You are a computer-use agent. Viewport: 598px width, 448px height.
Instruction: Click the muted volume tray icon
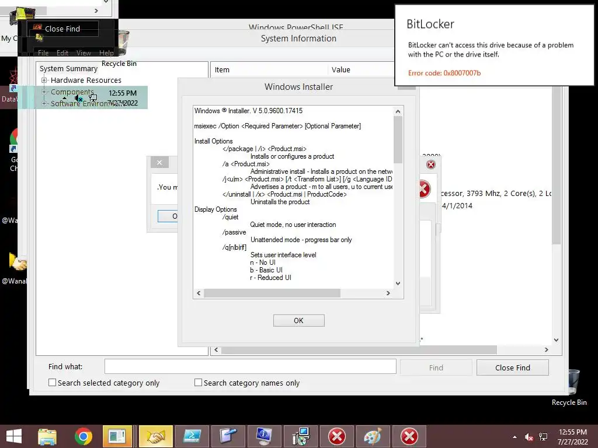point(529,437)
